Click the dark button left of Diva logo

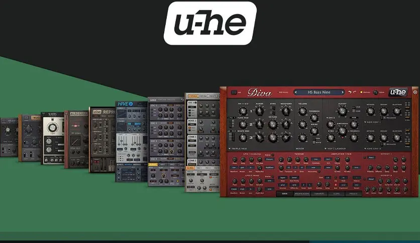coord(234,92)
